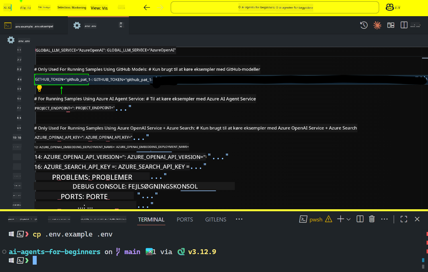Close the .env editor tab

(121, 25)
